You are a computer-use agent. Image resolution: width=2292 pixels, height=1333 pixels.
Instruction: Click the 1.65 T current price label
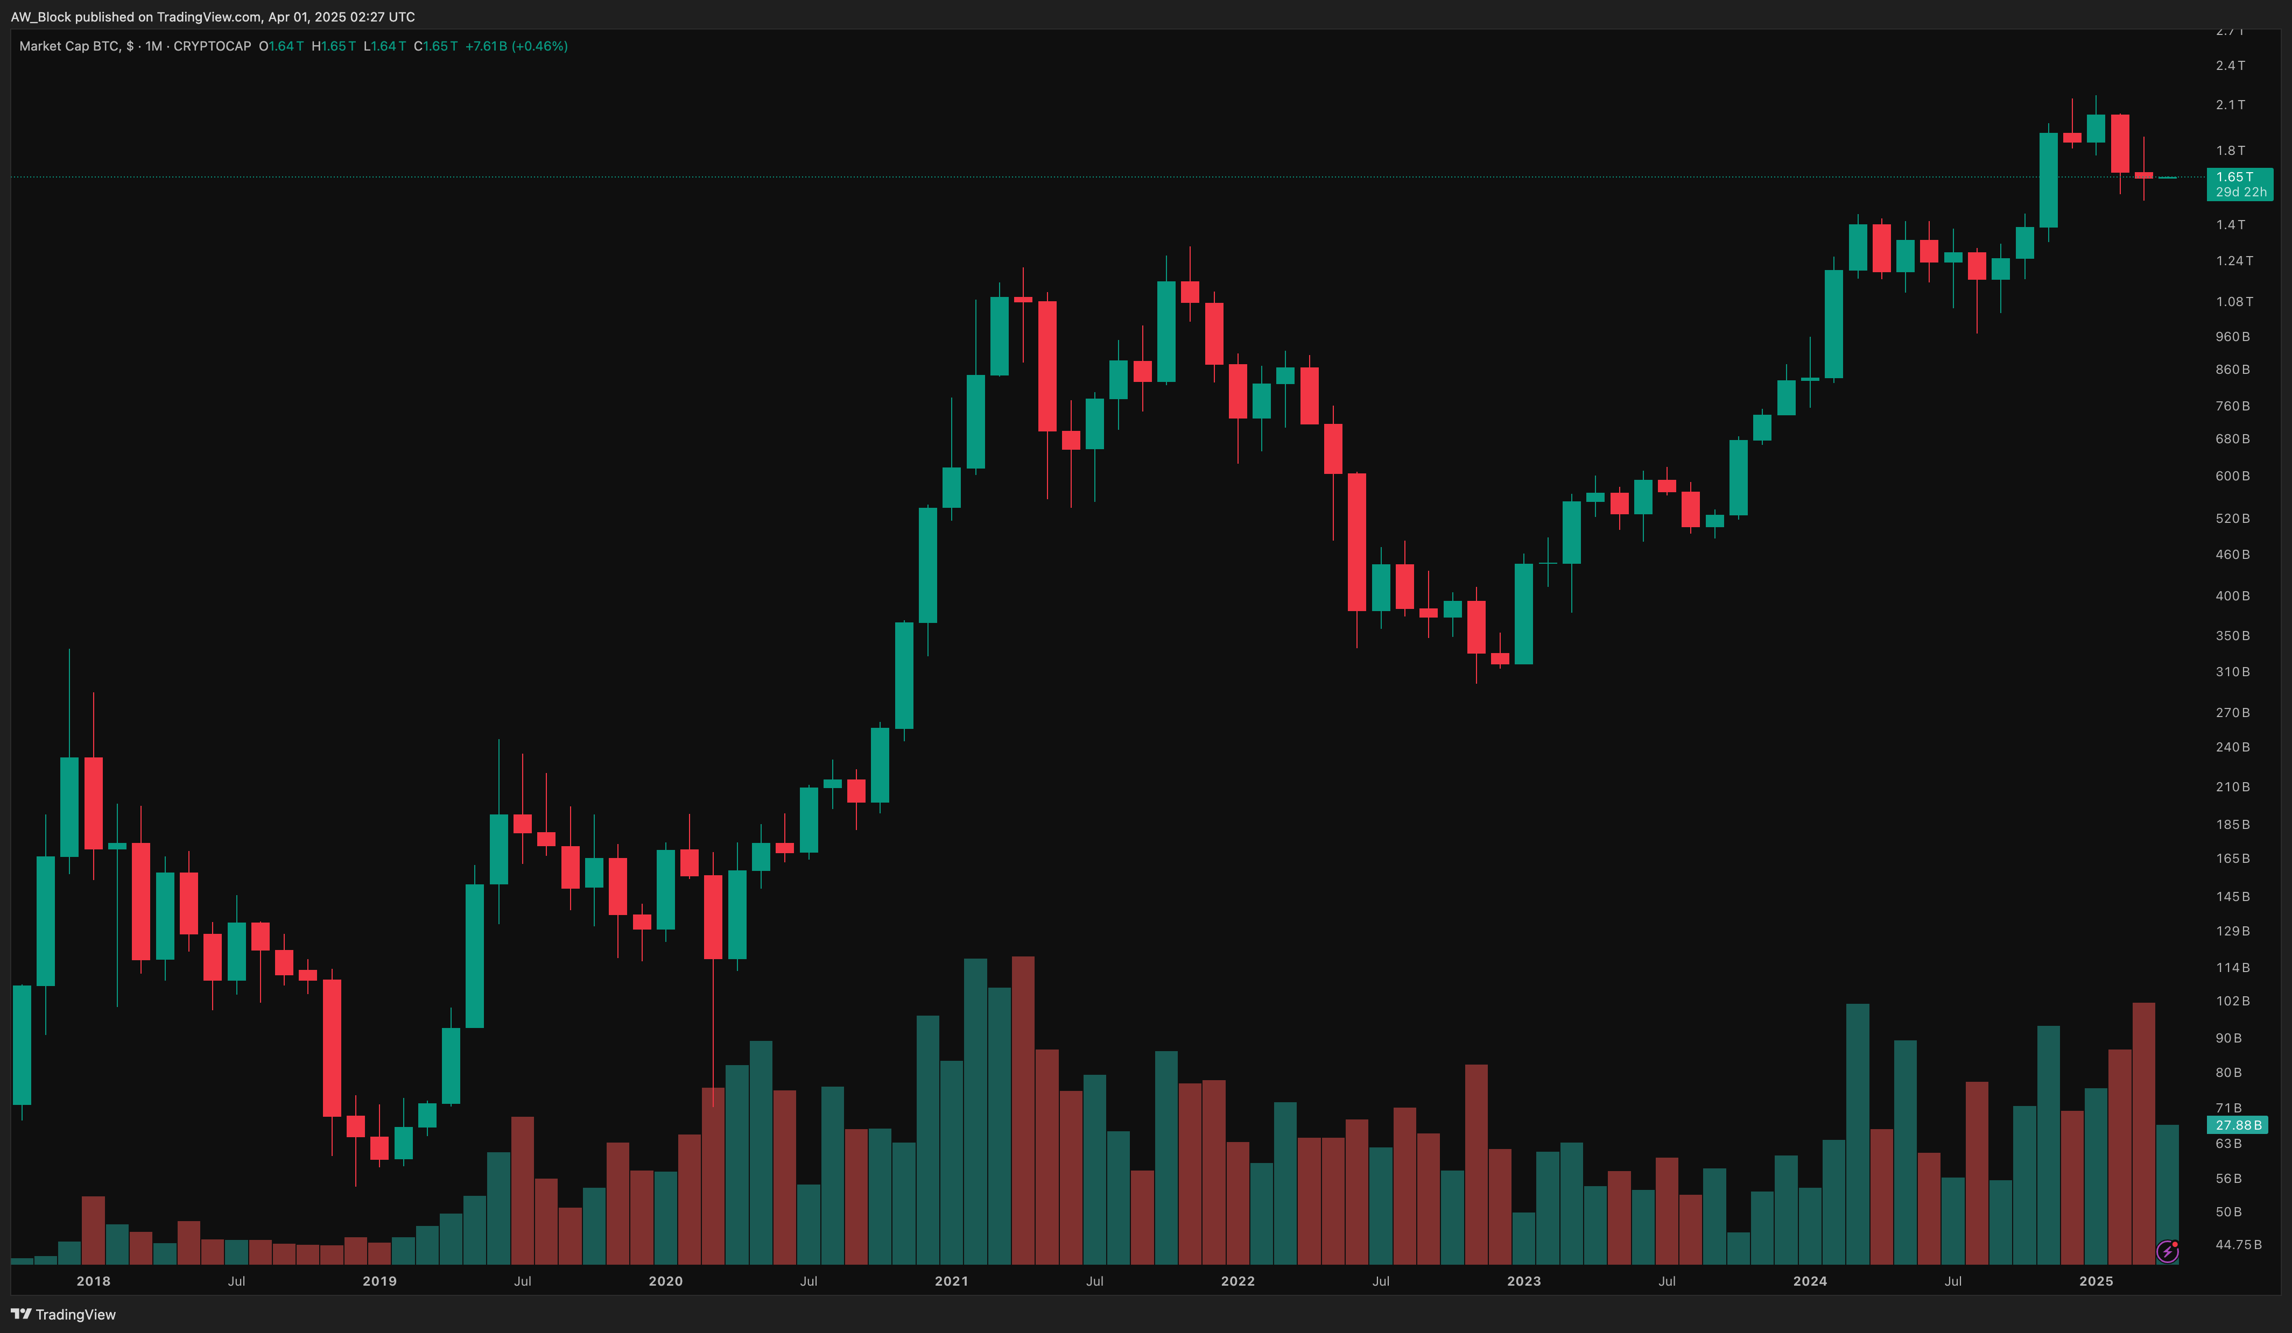pos(2235,176)
